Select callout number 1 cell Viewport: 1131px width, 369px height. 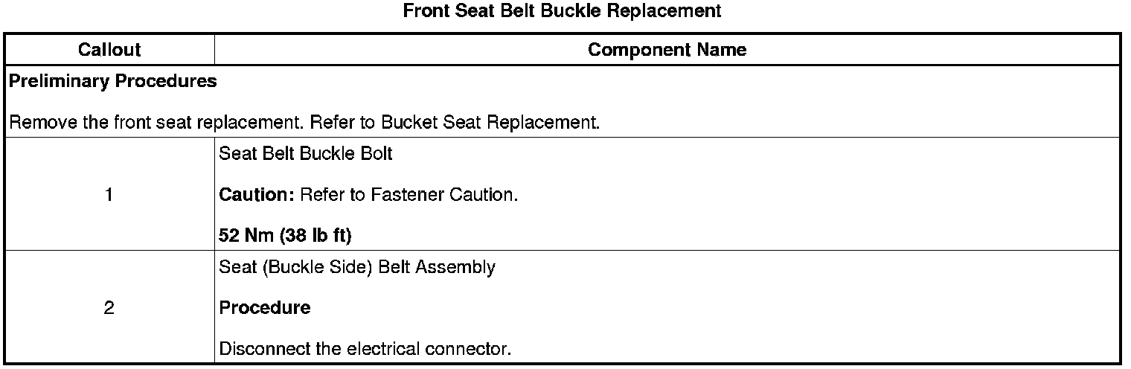pyautogui.click(x=109, y=195)
